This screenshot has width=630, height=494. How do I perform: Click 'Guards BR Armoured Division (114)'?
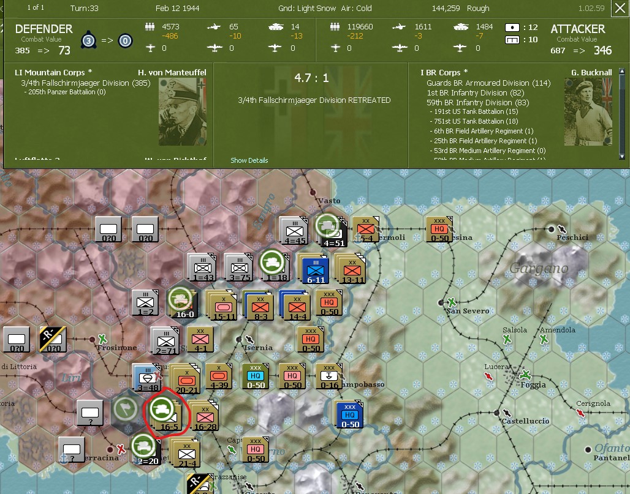click(488, 83)
